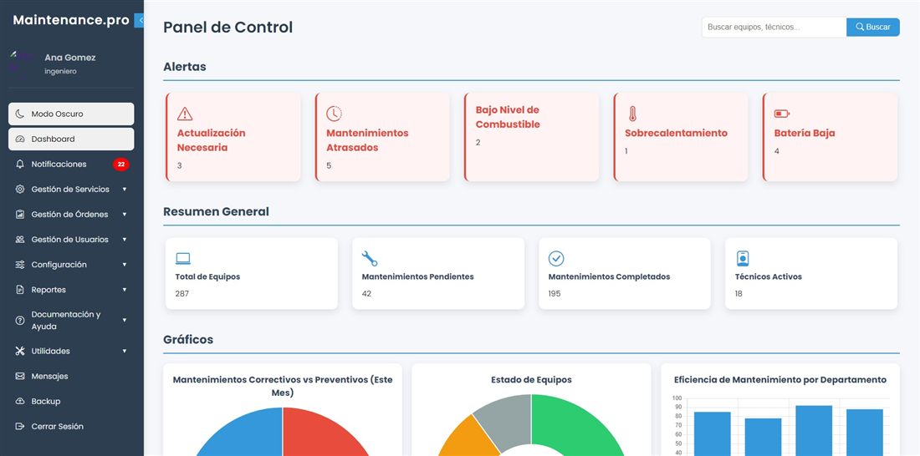Click the Notificaciones bell icon

point(20,165)
